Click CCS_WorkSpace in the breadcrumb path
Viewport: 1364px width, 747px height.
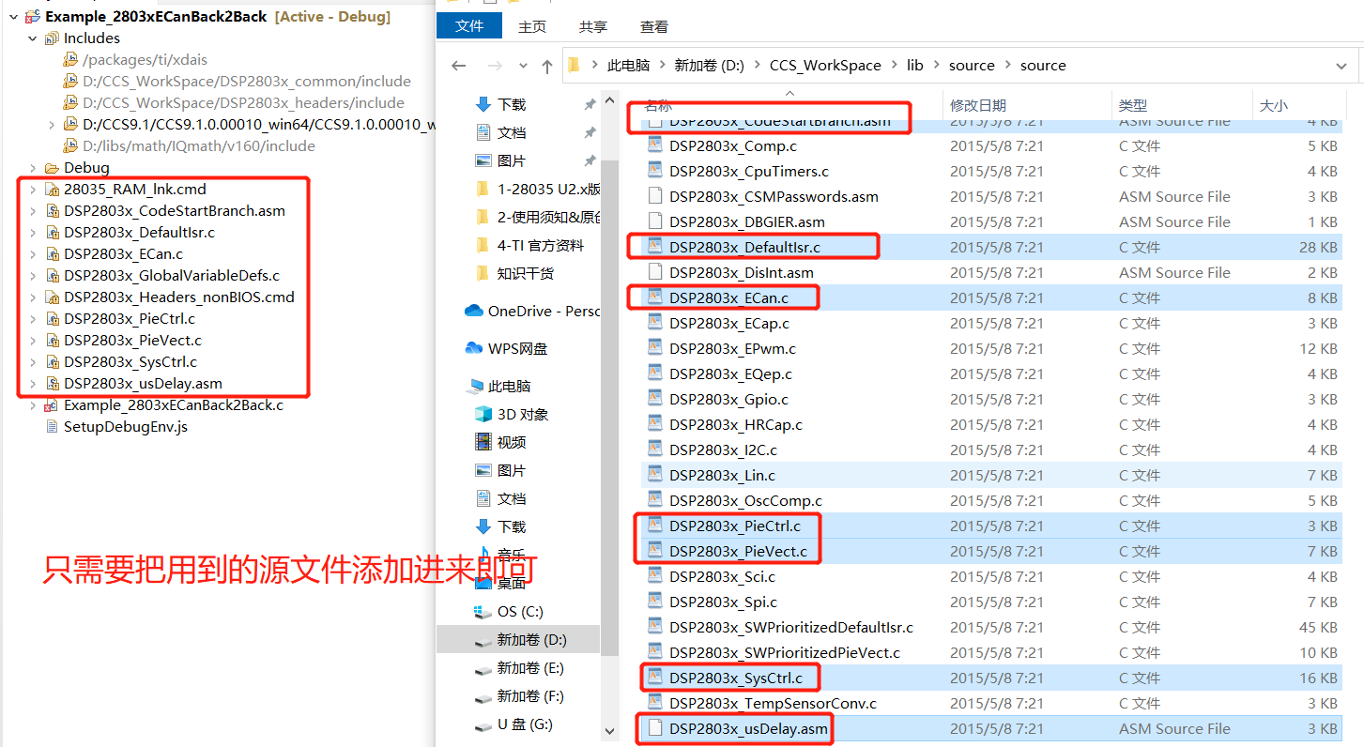point(825,65)
